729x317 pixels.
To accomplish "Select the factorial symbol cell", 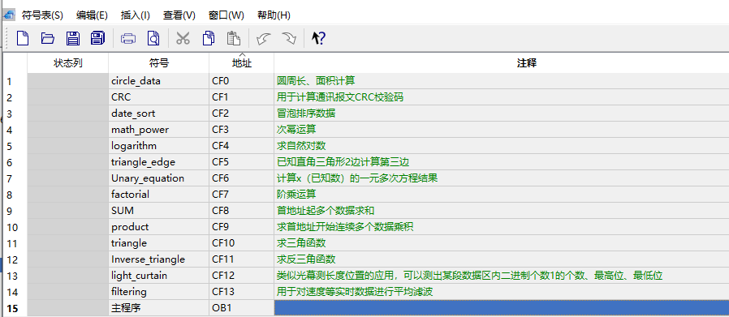I will [158, 195].
